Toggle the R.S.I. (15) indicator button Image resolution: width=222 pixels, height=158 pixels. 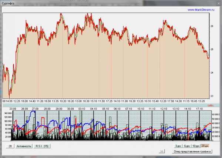(x=42, y=146)
